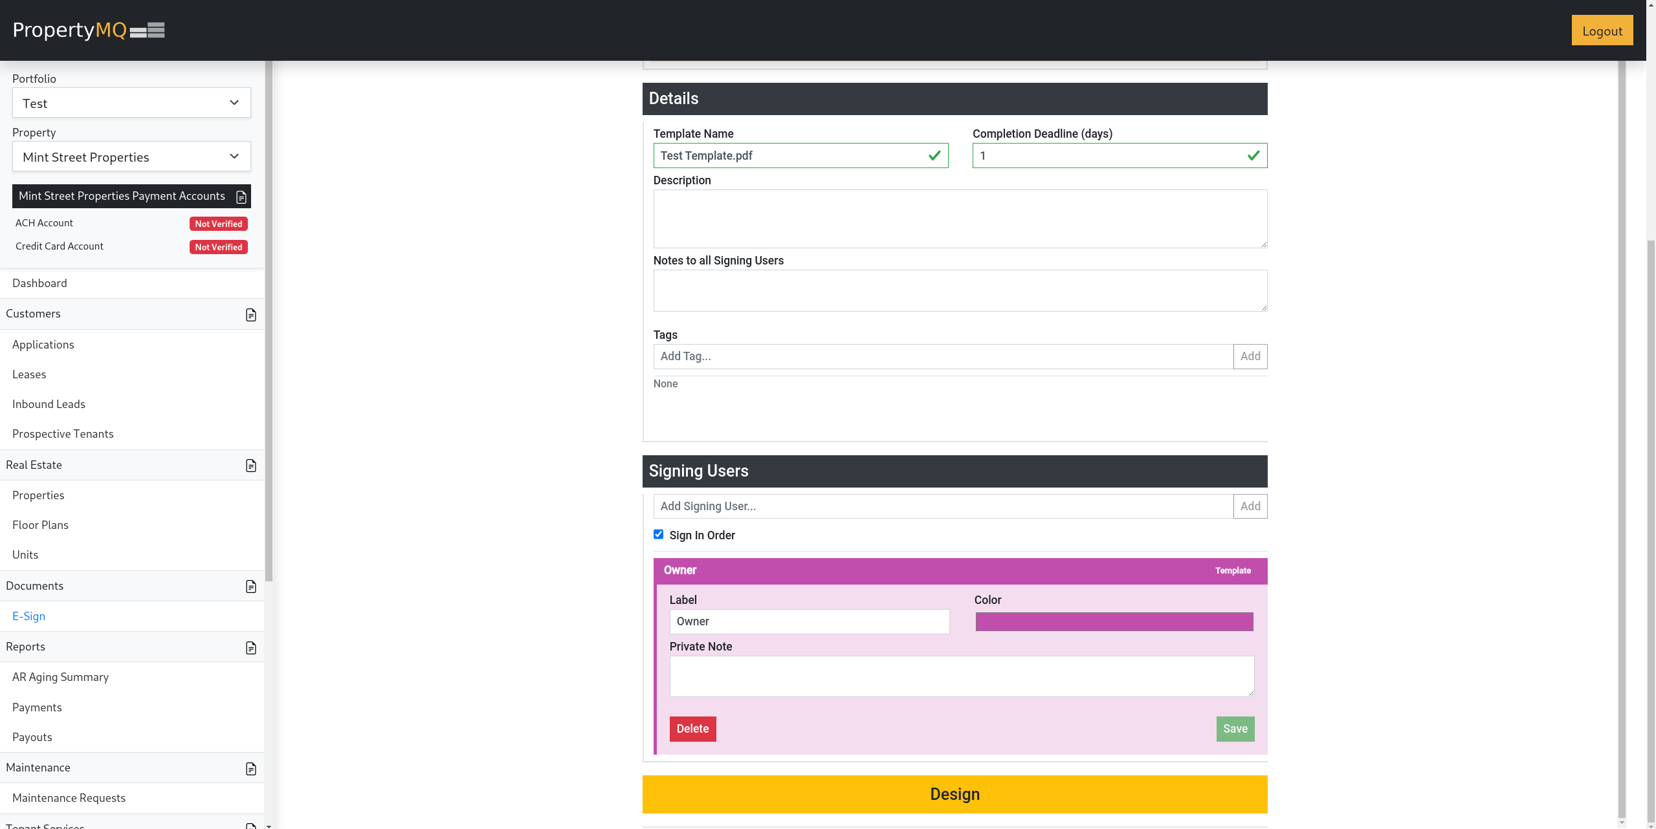This screenshot has width=1656, height=829.
Task: Click the Tenant Services section icon
Action: [251, 825]
